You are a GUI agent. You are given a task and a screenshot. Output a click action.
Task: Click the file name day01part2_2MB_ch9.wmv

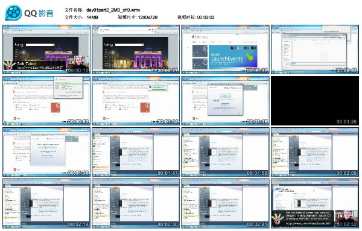[113, 10]
